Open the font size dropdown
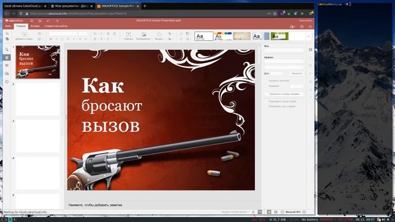This screenshot has width=395, height=222. (83, 33)
